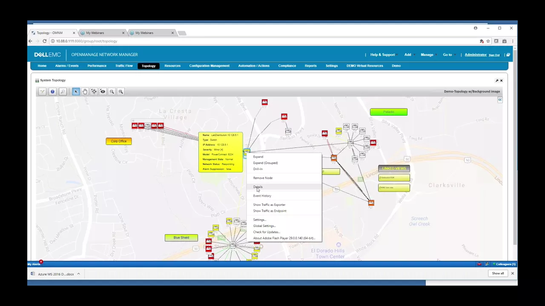
Task: Open the Traffic Flow tab
Action: [x=124, y=66]
